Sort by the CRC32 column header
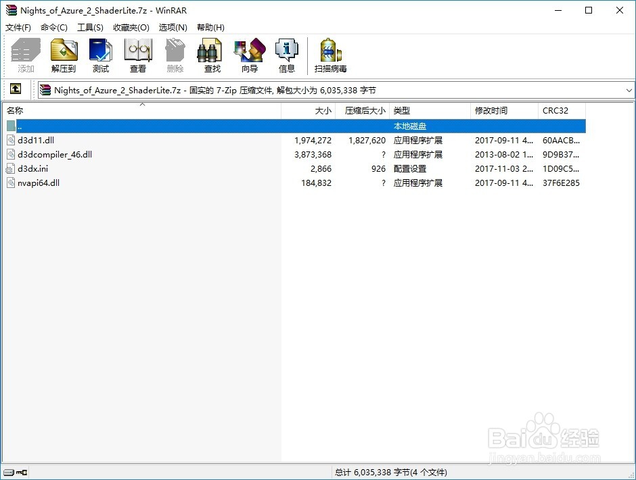This screenshot has height=480, width=636. coord(562,111)
